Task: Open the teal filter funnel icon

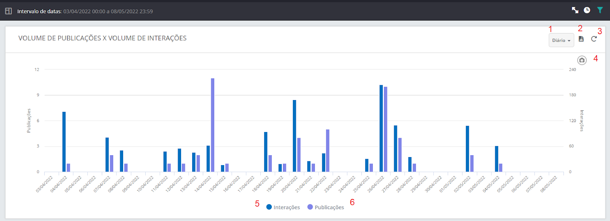Action: 600,10
